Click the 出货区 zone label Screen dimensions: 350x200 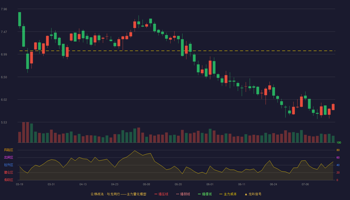[8, 157]
